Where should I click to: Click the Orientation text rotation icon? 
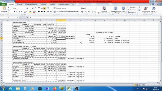point(48,8)
